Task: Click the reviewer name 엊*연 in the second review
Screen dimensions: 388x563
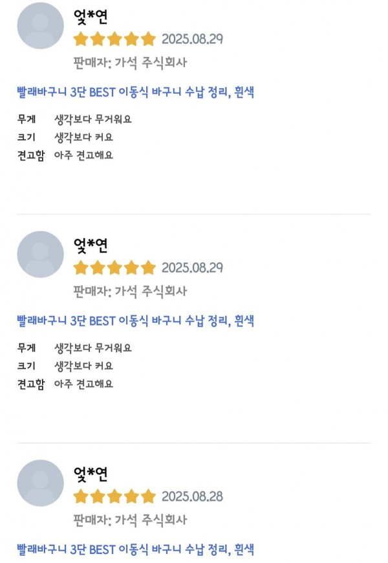Action: pyautogui.click(x=91, y=246)
